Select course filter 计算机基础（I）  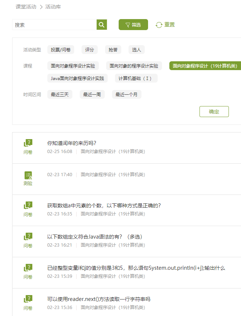(136, 78)
